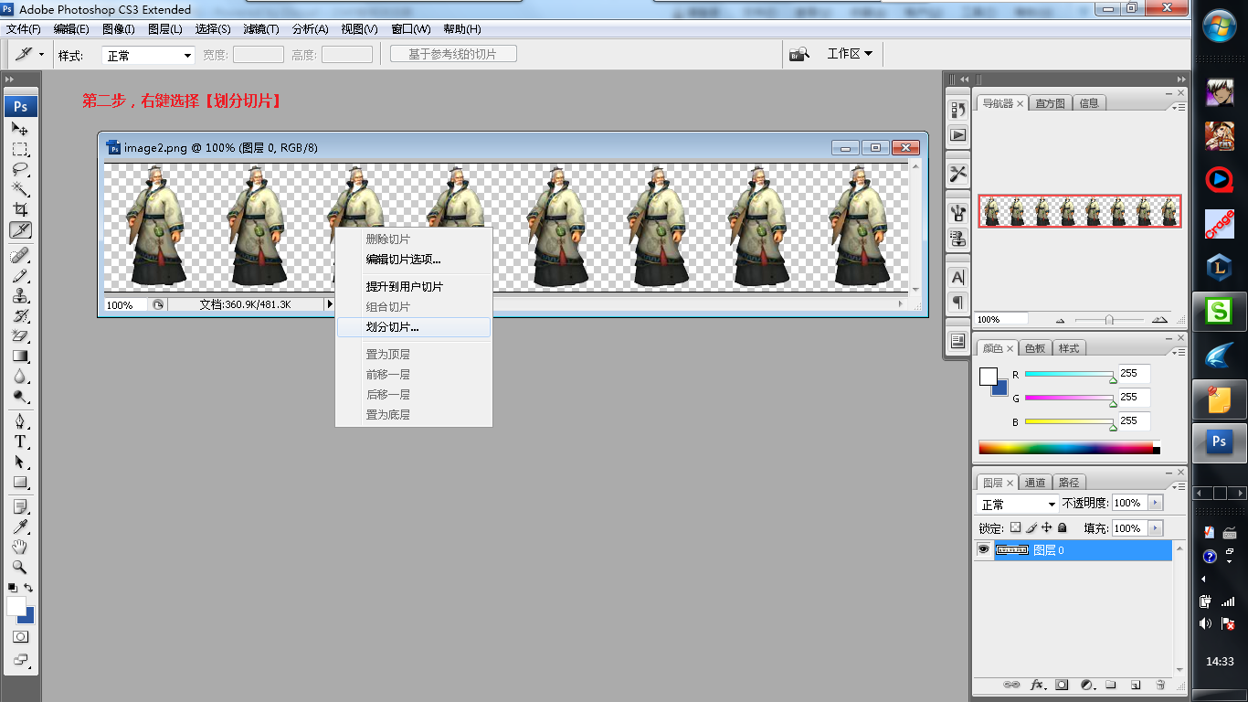The width and height of the screenshot is (1248, 702).
Task: Select the Zoom magnifier tool
Action: click(x=20, y=567)
